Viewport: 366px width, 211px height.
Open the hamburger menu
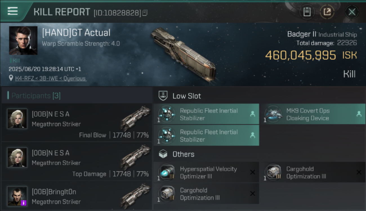[13, 11]
